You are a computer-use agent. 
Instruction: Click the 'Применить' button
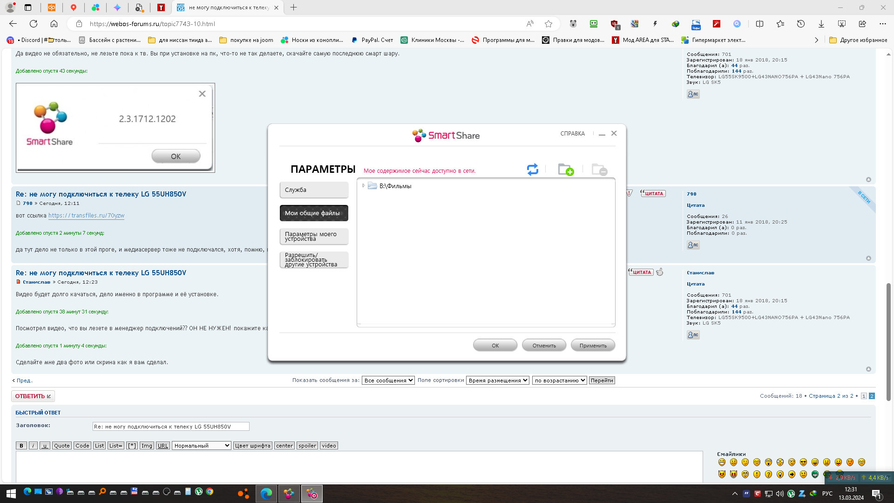click(593, 346)
